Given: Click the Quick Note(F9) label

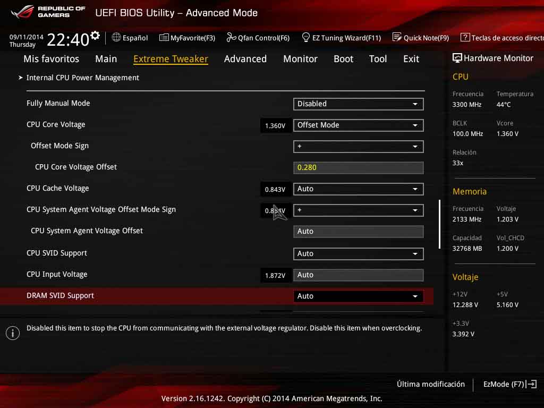Looking at the screenshot, I should click(427, 38).
